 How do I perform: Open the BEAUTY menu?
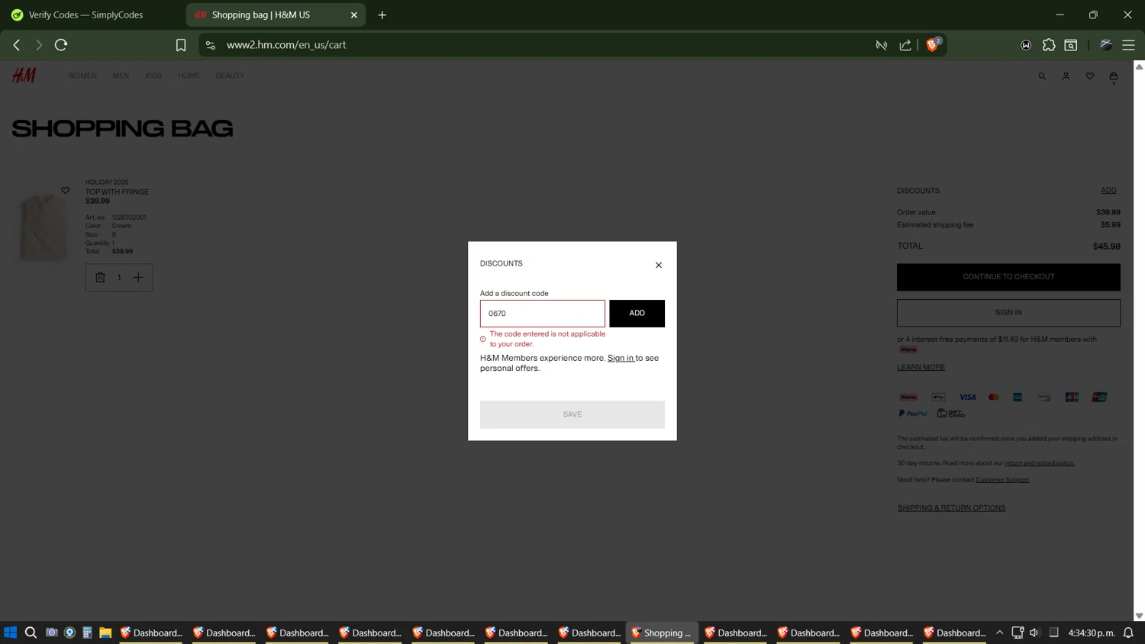(x=230, y=76)
